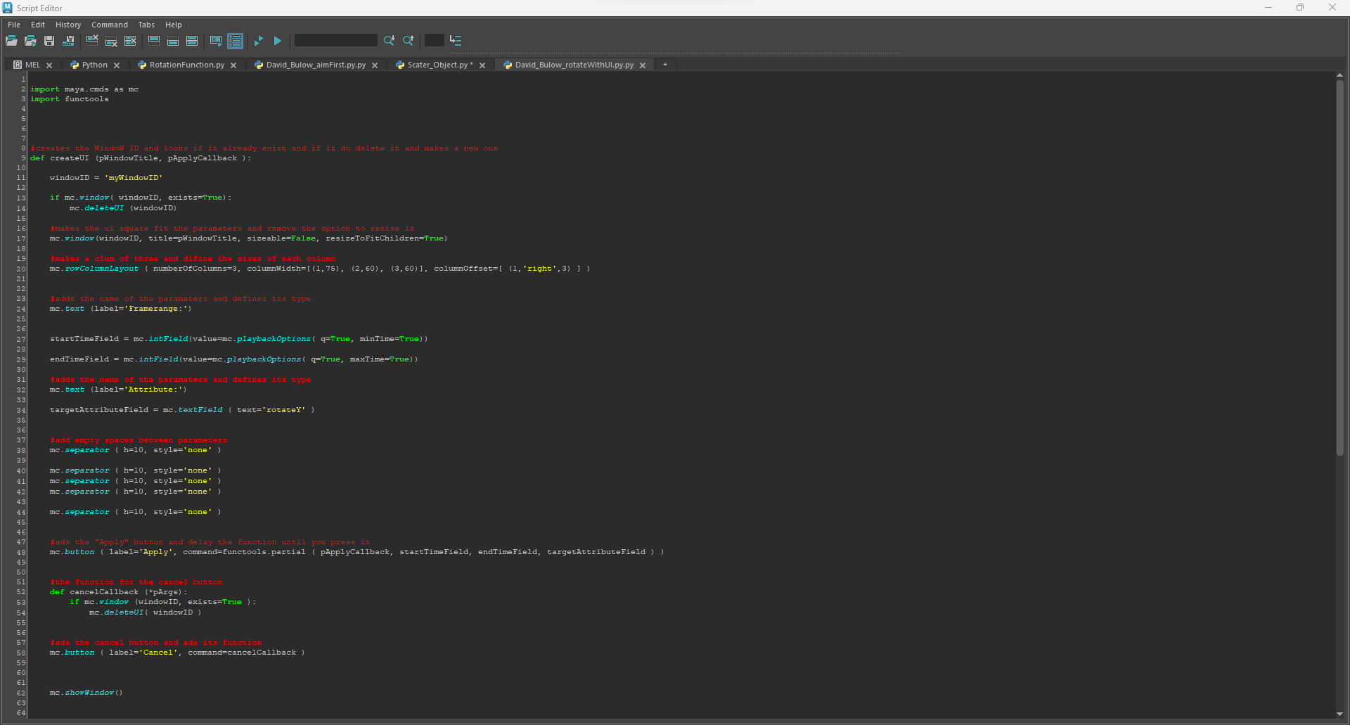Click the Search Down magnifier icon
This screenshot has height=725, width=1350.
click(x=389, y=40)
